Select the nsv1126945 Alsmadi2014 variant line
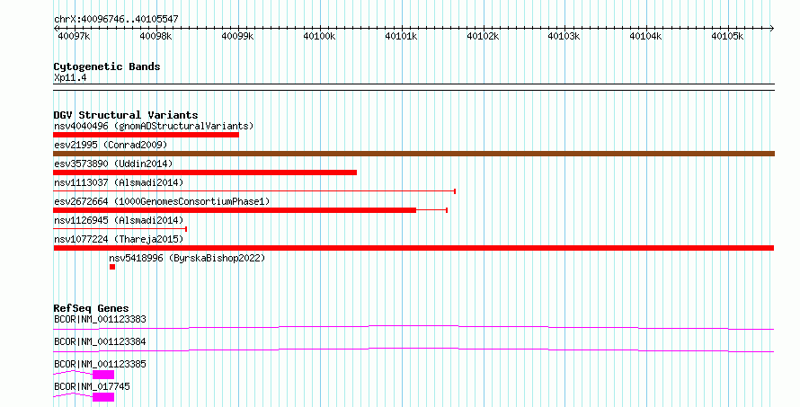Viewport: 800px width, 407px height. tap(120, 229)
